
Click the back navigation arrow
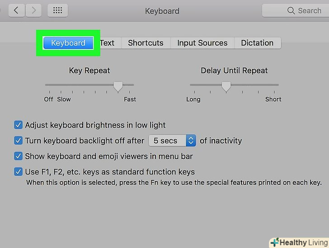[16, 10]
